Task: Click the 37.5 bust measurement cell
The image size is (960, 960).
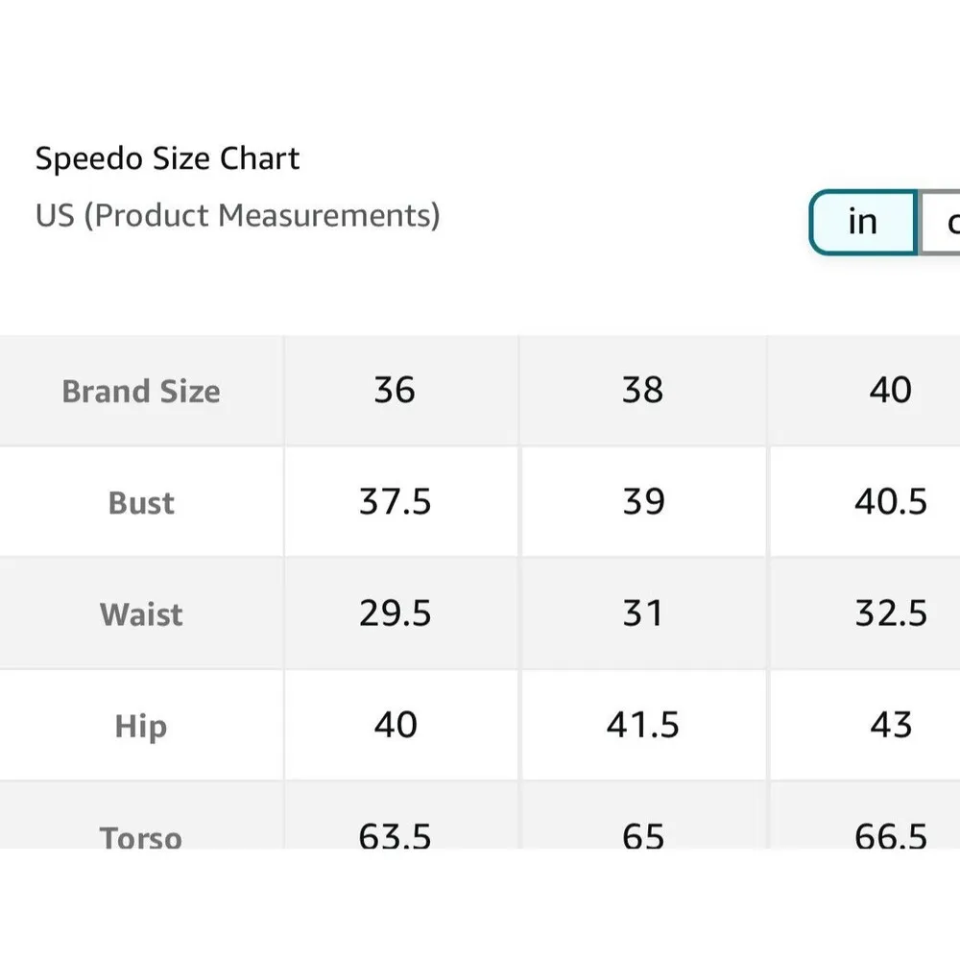Action: tap(395, 502)
